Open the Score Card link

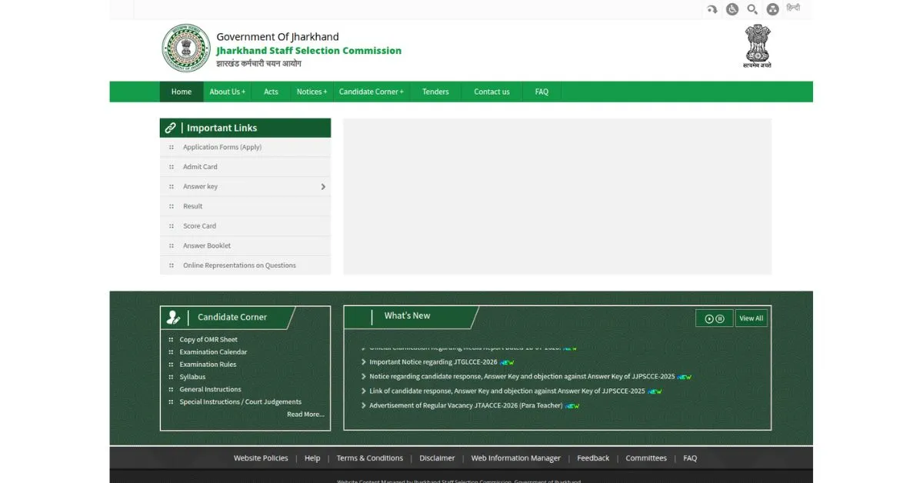click(x=199, y=226)
